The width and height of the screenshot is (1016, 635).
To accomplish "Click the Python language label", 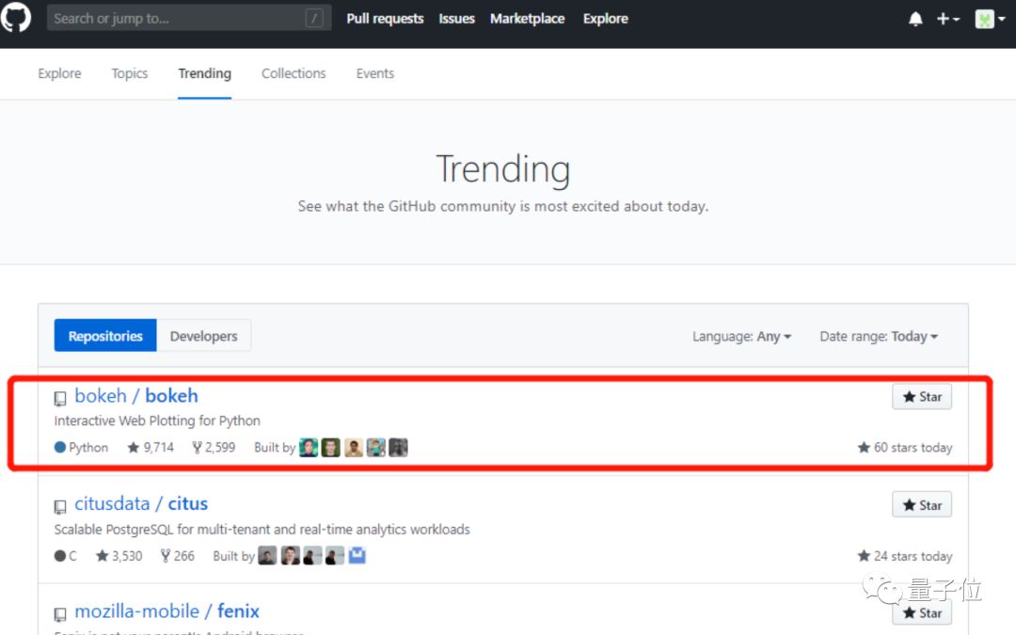I will (82, 447).
